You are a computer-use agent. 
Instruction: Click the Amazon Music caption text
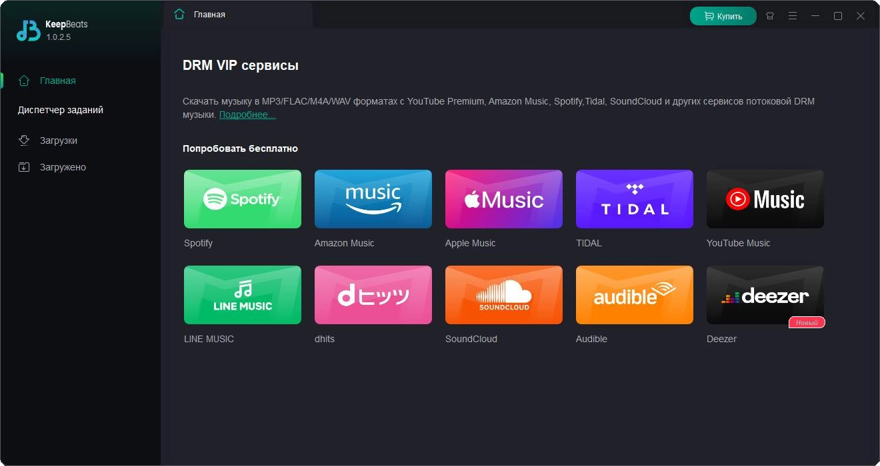point(344,243)
